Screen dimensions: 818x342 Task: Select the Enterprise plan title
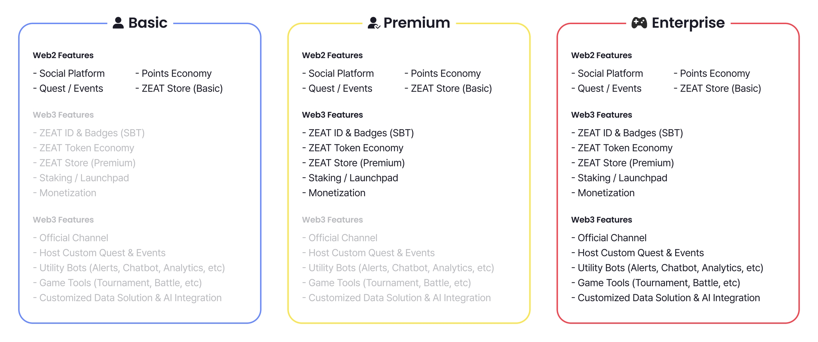pyautogui.click(x=688, y=23)
